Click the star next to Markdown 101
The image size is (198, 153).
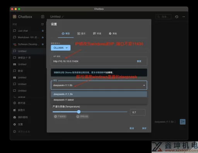click(x=43, y=37)
